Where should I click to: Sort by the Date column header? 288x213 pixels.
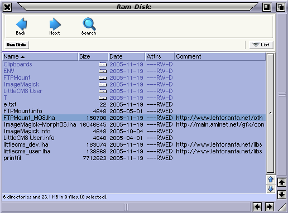(127, 56)
